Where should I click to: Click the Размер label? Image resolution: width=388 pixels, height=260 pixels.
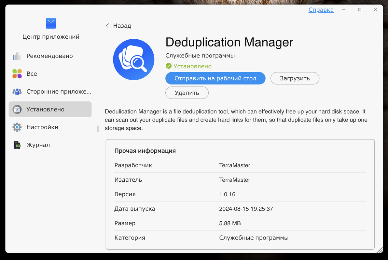125,223
